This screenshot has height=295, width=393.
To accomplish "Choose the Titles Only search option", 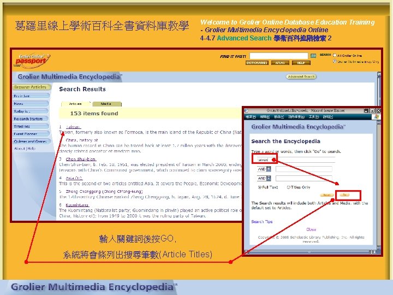I will tap(289, 187).
